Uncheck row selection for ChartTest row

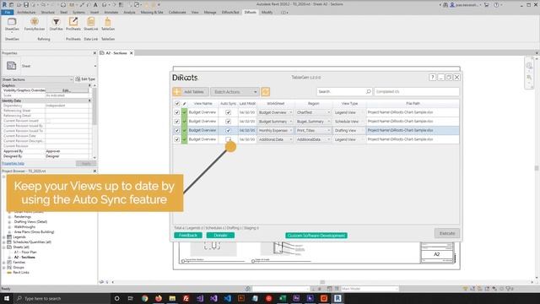click(177, 112)
